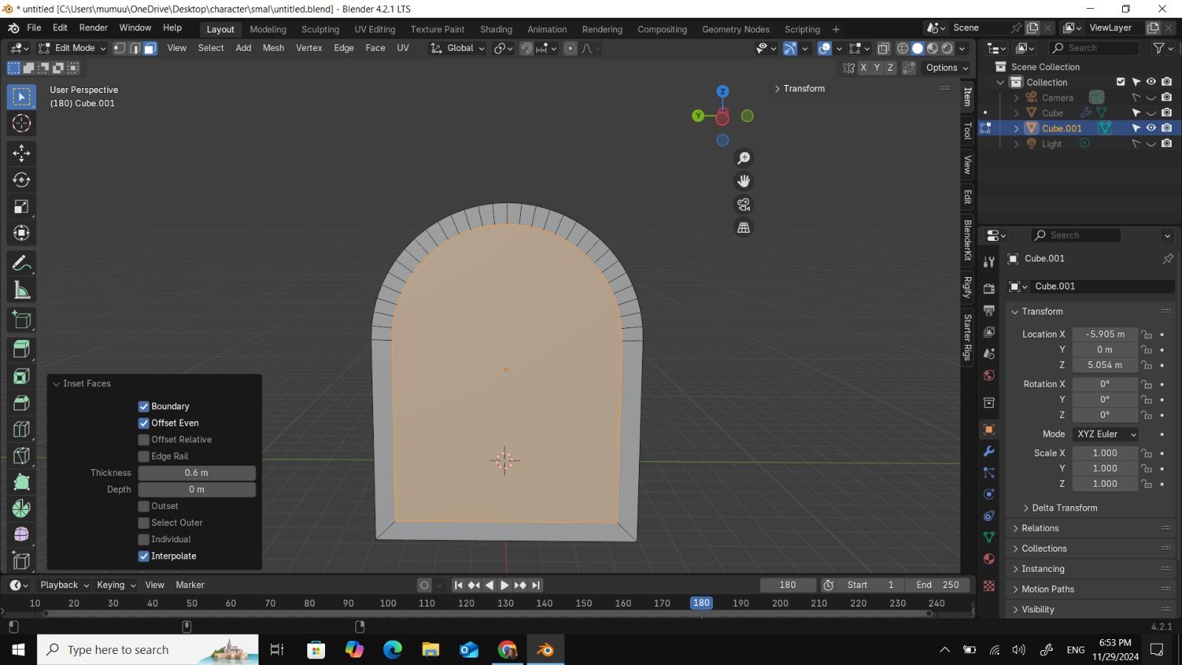Screen dimensions: 1182x665
Task: Open the Marker menu in timeline
Action: coord(190,585)
